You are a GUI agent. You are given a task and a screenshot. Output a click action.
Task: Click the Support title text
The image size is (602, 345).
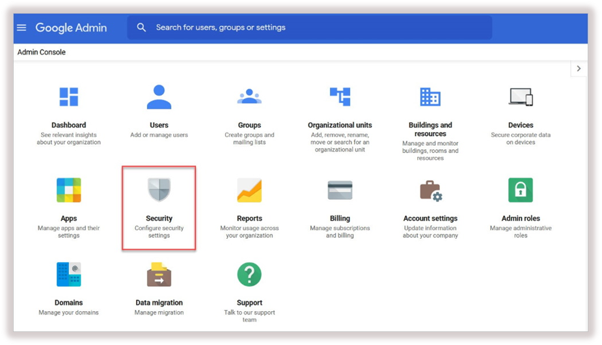(249, 302)
